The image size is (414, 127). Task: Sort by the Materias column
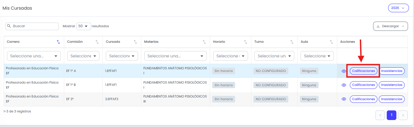pyautogui.click(x=204, y=42)
